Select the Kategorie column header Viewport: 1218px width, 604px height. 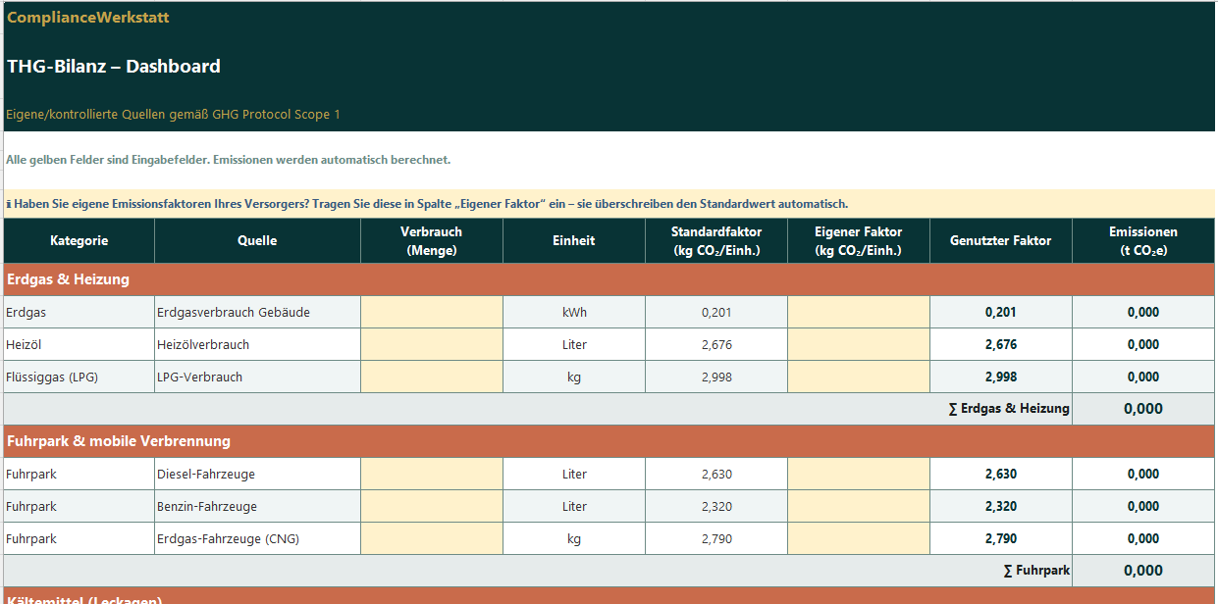[79, 241]
